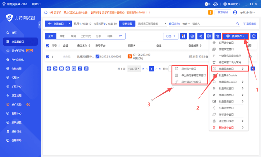Image resolution: width=261 pixels, height=157 pixels.
Task: Click the 创建窗口 button
Action: (56, 24)
